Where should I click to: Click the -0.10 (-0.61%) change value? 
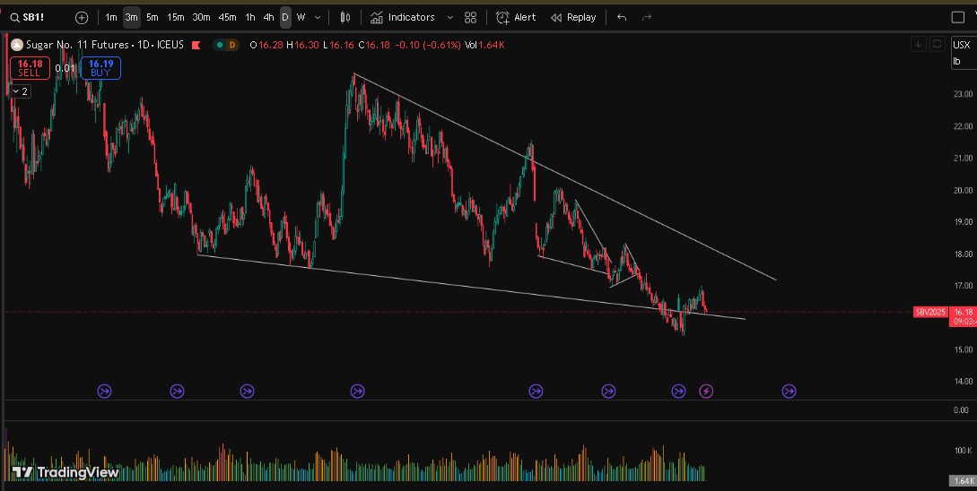pos(427,45)
